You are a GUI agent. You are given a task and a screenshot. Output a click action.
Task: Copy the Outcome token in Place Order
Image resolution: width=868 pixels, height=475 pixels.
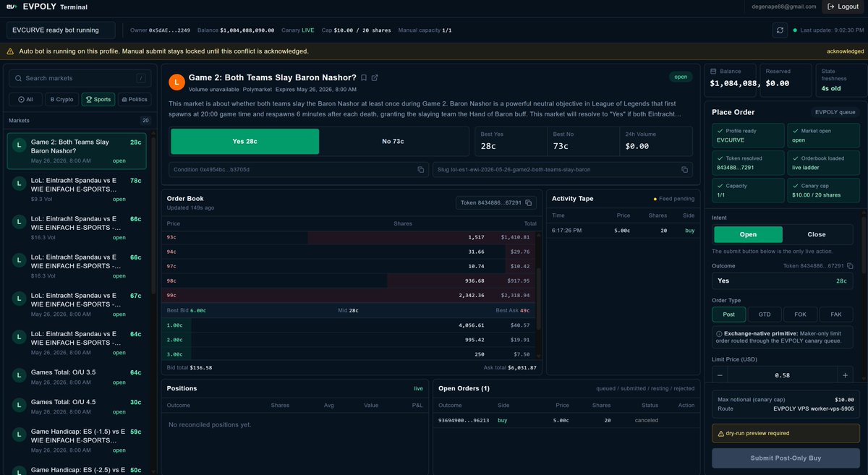(850, 266)
